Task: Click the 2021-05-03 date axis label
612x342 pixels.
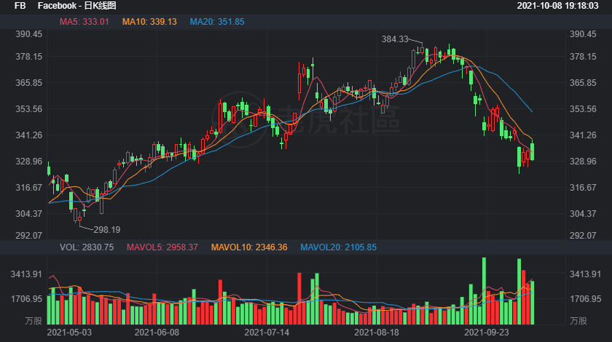Action: (x=69, y=333)
